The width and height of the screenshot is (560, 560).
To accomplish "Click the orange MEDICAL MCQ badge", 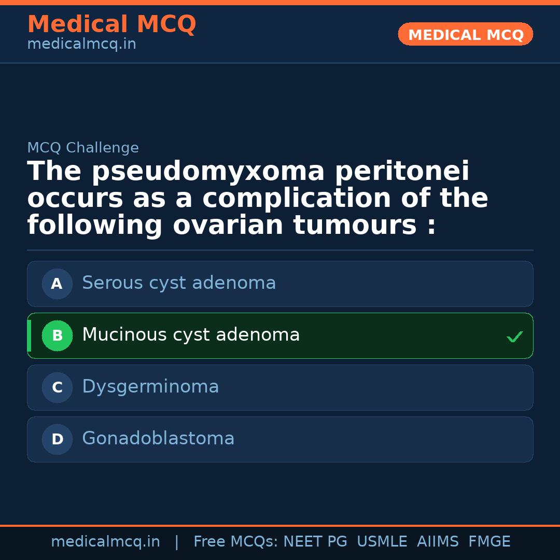I will tap(465, 34).
